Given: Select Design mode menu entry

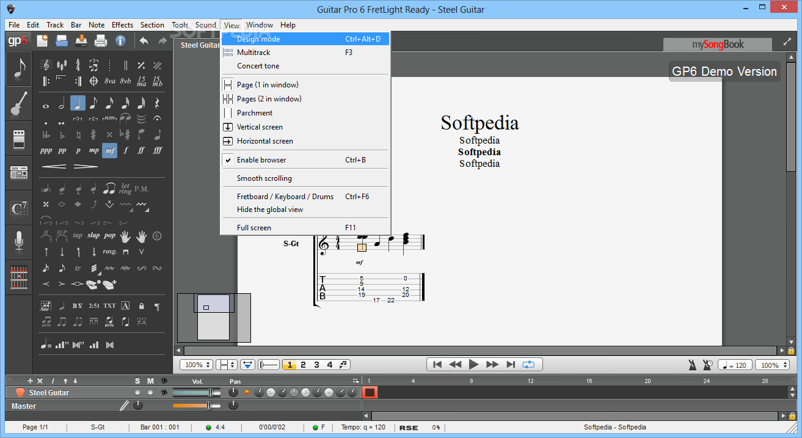Looking at the screenshot, I should [x=305, y=39].
